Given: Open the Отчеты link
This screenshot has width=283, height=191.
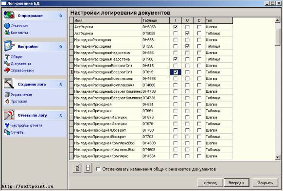Looking at the screenshot, I should tap(18, 132).
